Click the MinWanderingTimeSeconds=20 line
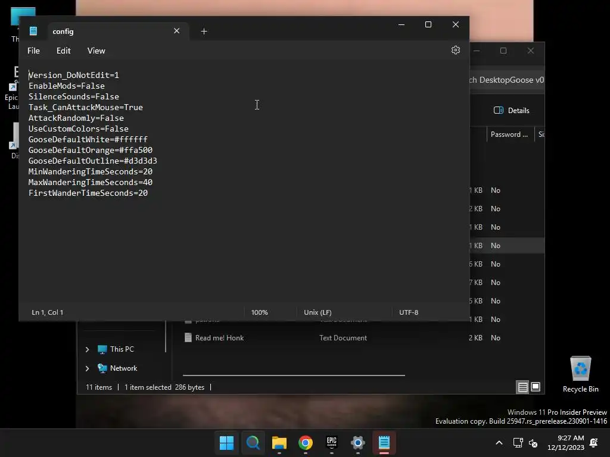 [x=91, y=172]
